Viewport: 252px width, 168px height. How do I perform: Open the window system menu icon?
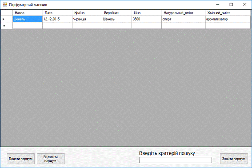(5, 4)
